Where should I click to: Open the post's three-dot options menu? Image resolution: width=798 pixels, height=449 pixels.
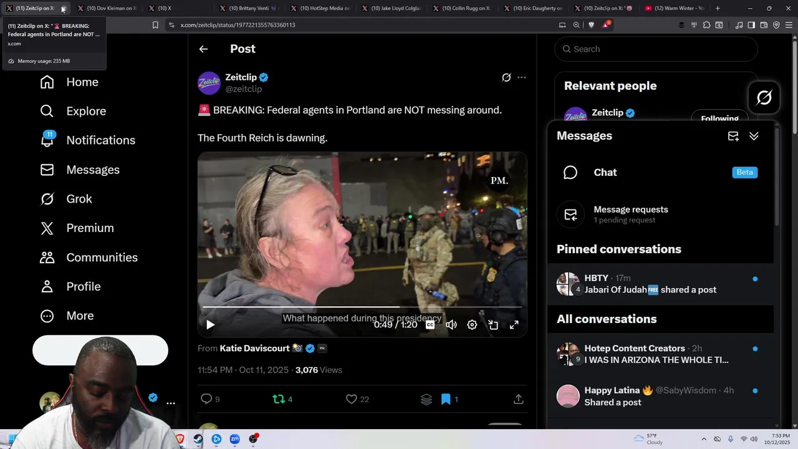(x=521, y=77)
